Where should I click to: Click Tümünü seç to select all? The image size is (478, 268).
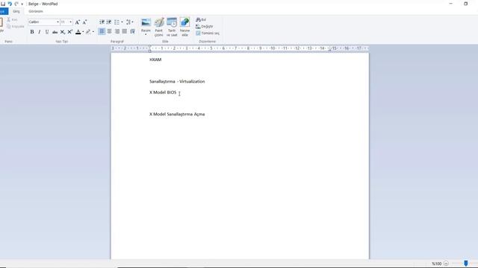coord(208,33)
